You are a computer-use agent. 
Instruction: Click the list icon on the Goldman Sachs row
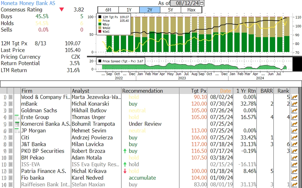coord(11,111)
